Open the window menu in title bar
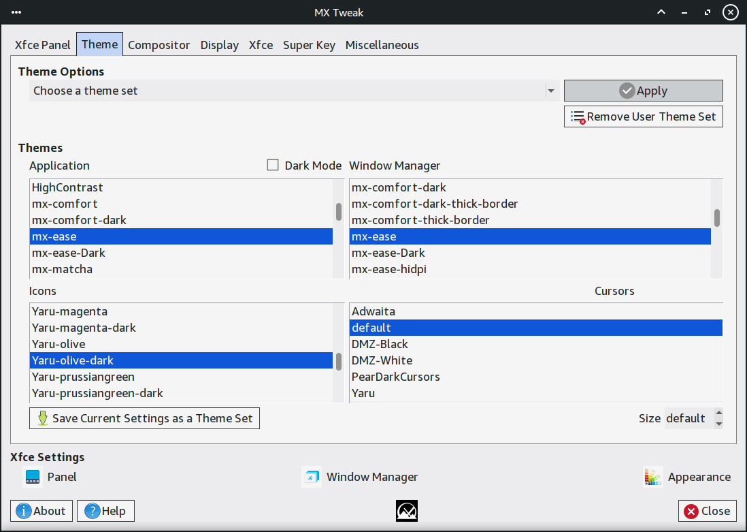This screenshot has width=747, height=532. [16, 12]
